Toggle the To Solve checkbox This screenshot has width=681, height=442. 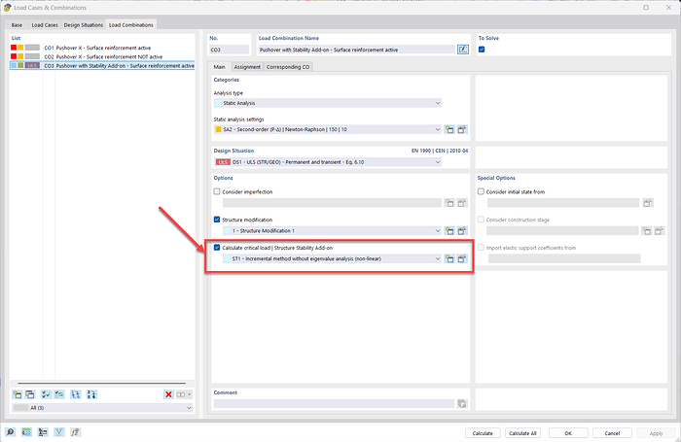[x=482, y=49]
